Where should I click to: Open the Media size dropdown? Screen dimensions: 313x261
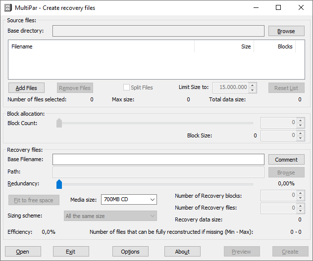pos(129,200)
